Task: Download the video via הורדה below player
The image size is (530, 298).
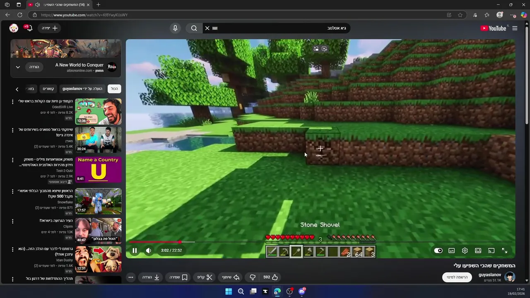Action: (151, 277)
